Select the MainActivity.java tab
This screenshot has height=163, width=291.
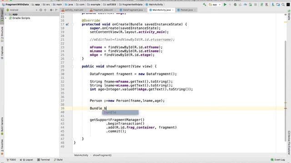click(161, 10)
